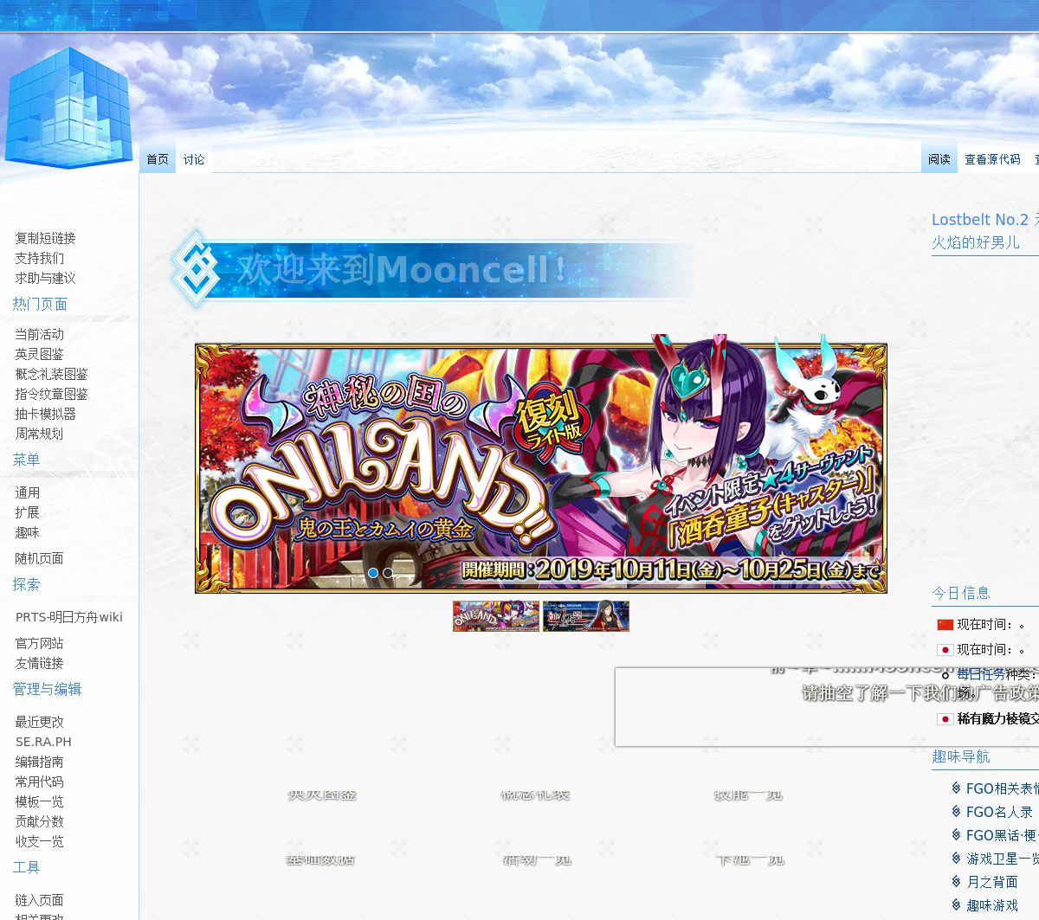The height and width of the screenshot is (920, 1039).
Task: Click the 今日信息 section heading
Action: [x=961, y=593]
